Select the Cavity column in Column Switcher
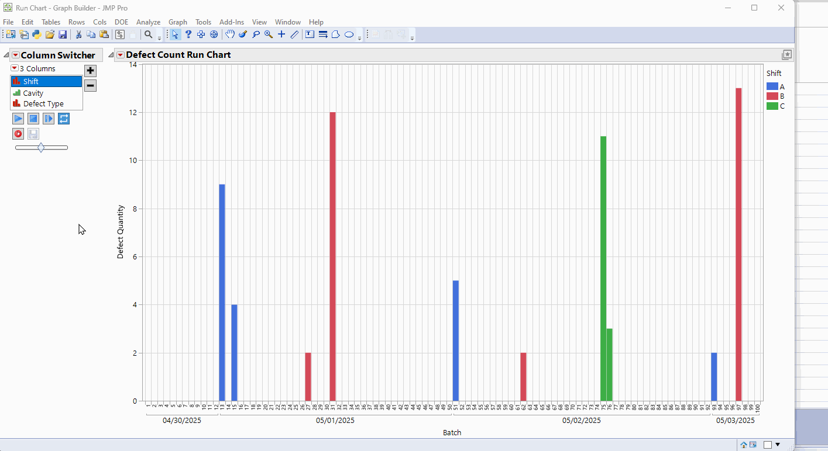 point(33,92)
